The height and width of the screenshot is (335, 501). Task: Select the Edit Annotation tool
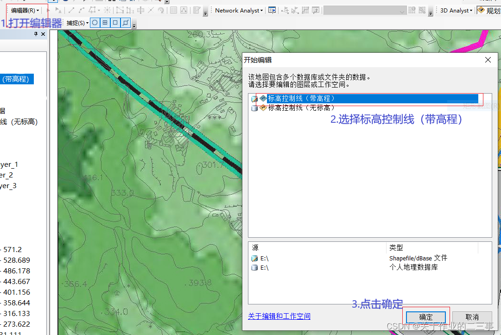coord(57,10)
